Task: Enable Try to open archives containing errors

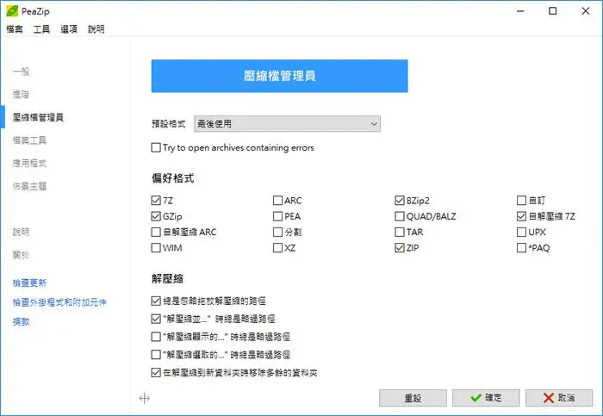Action: click(156, 147)
